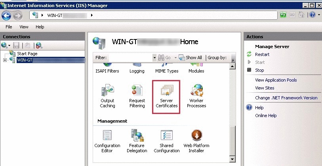Open the File menu
The height and width of the screenshot is (166, 322).
9,27
